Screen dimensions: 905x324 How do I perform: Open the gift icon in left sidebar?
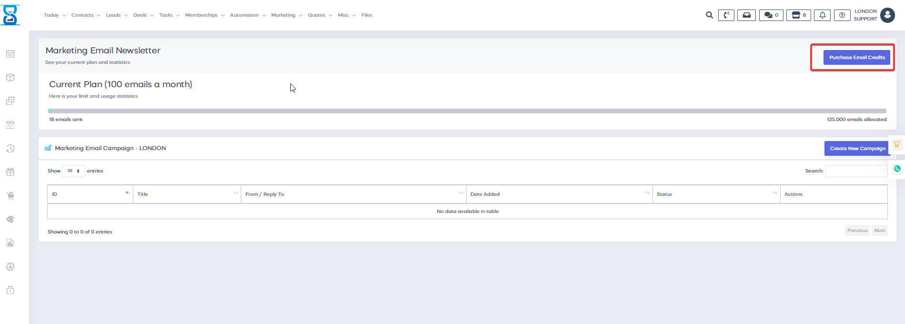[x=10, y=172]
